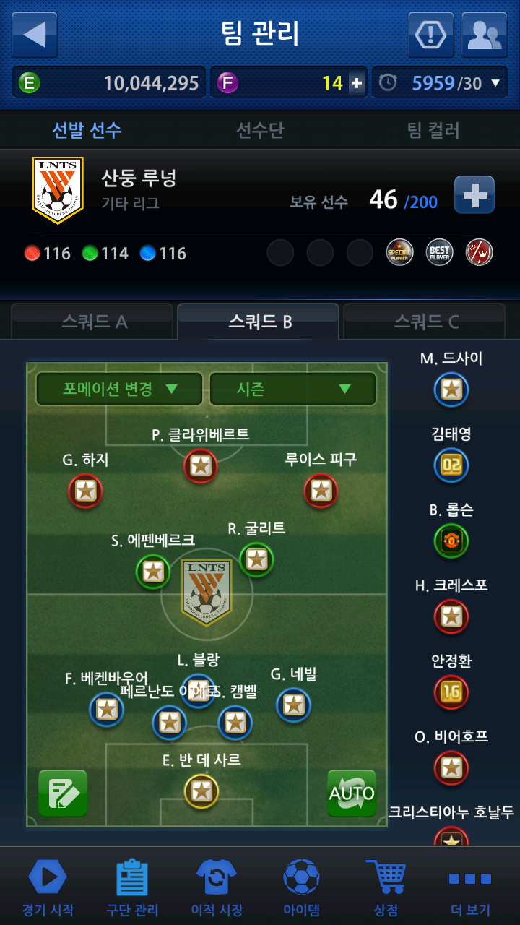Open 아이템 soccer ball icon
This screenshot has height=925, width=520.
pos(301,877)
